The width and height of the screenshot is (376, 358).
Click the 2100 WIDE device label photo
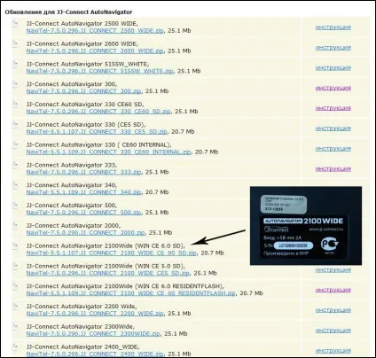tap(306, 226)
